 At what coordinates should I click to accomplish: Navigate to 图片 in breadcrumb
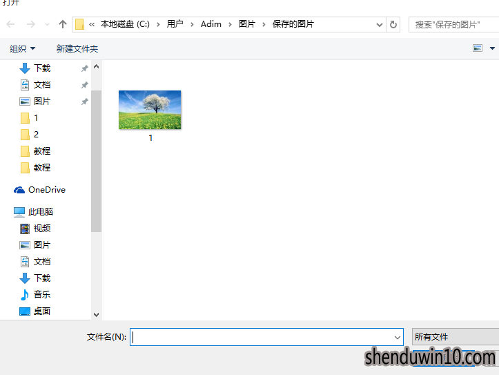click(x=247, y=24)
